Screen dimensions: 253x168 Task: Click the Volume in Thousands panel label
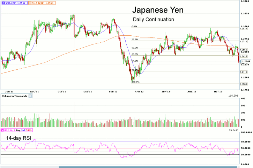pos(14,96)
